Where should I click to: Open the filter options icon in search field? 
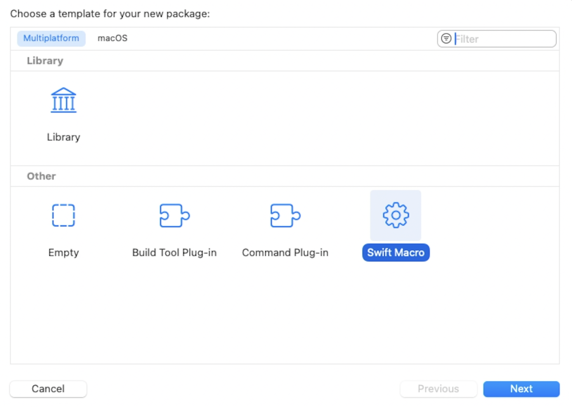446,39
